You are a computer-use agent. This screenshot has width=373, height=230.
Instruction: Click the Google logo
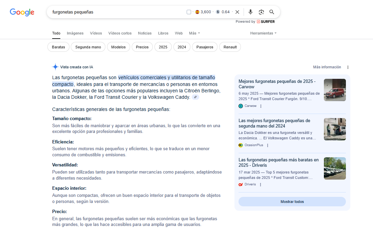point(22,12)
